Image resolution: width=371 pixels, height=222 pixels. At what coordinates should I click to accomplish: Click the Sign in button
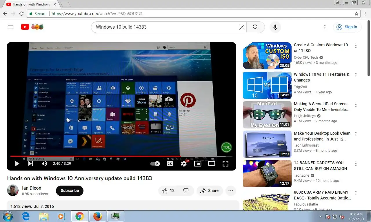pos(347,27)
